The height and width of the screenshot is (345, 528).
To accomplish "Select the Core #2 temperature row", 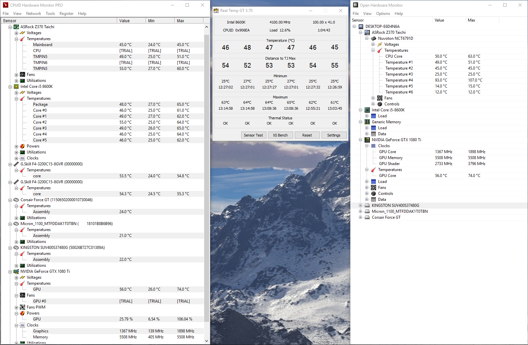I will tap(40, 122).
